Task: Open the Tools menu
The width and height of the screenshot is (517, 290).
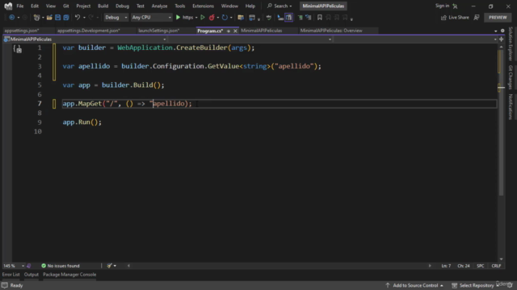Action: coord(180,6)
